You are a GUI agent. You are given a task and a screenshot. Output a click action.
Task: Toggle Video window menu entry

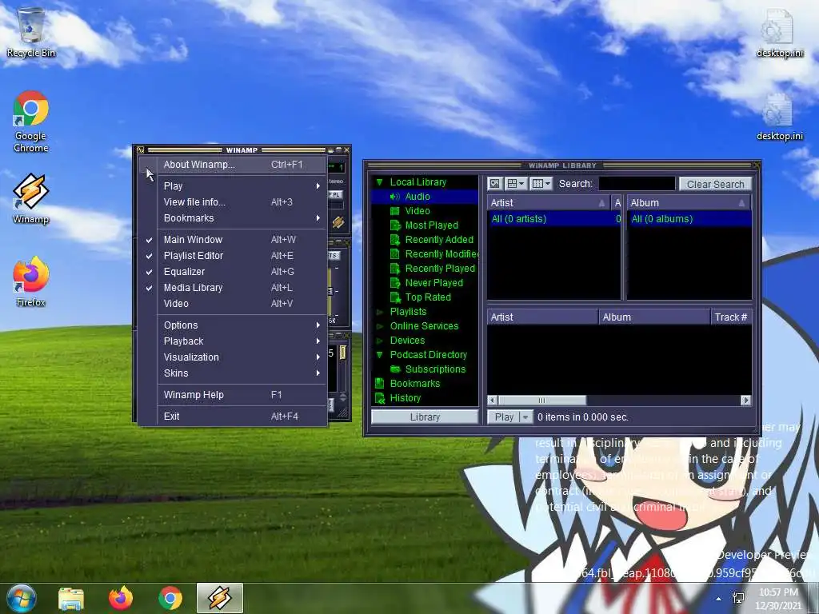(x=233, y=304)
